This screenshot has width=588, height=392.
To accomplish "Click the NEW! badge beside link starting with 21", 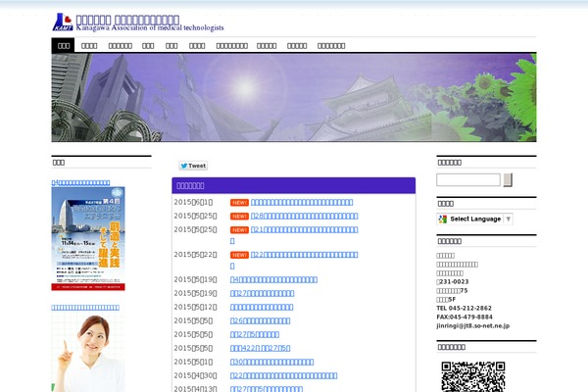I will [239, 230].
